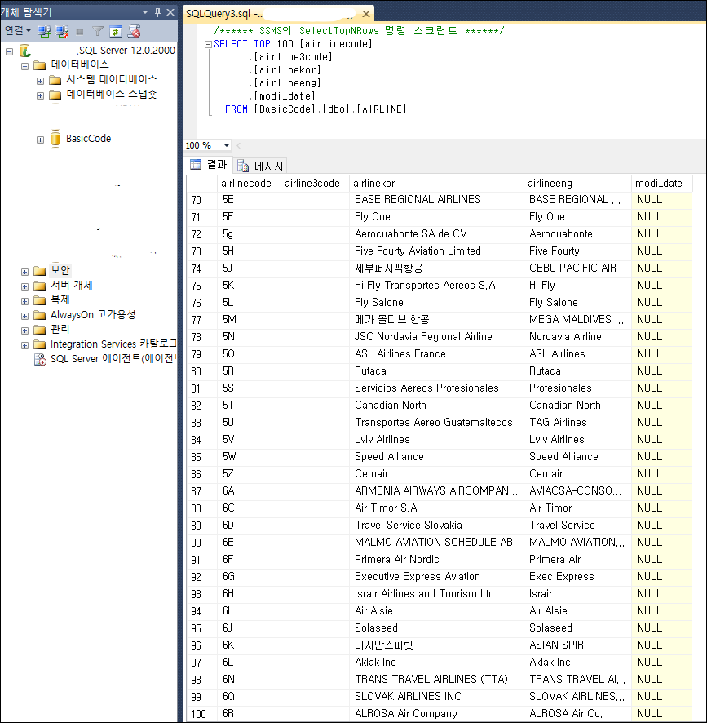Select the SQL Server Agent node
707x723 pixels.
click(113, 359)
